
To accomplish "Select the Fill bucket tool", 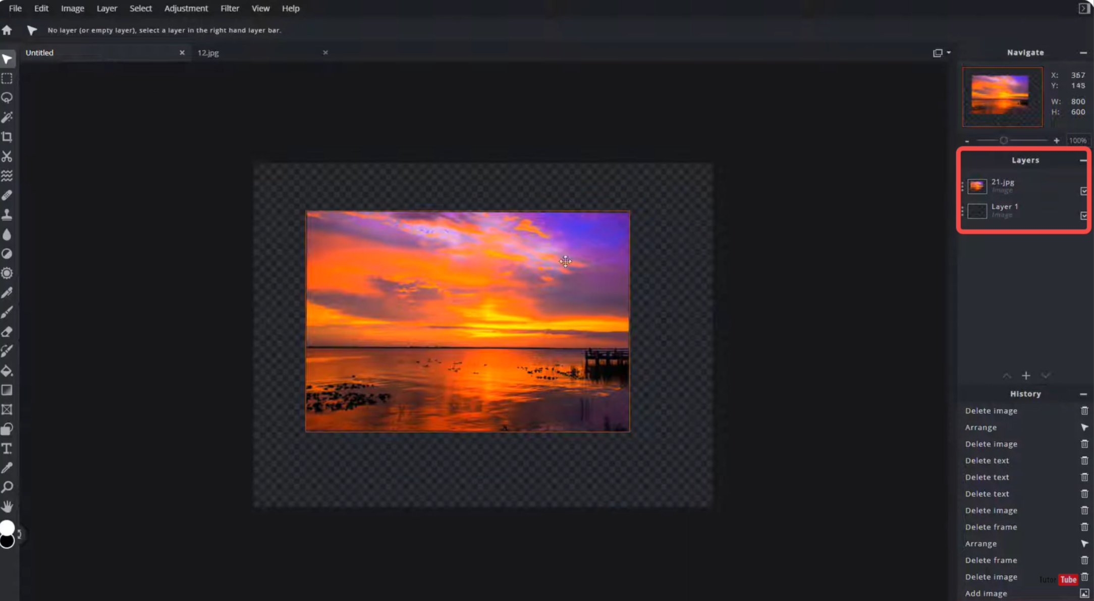I will point(7,371).
